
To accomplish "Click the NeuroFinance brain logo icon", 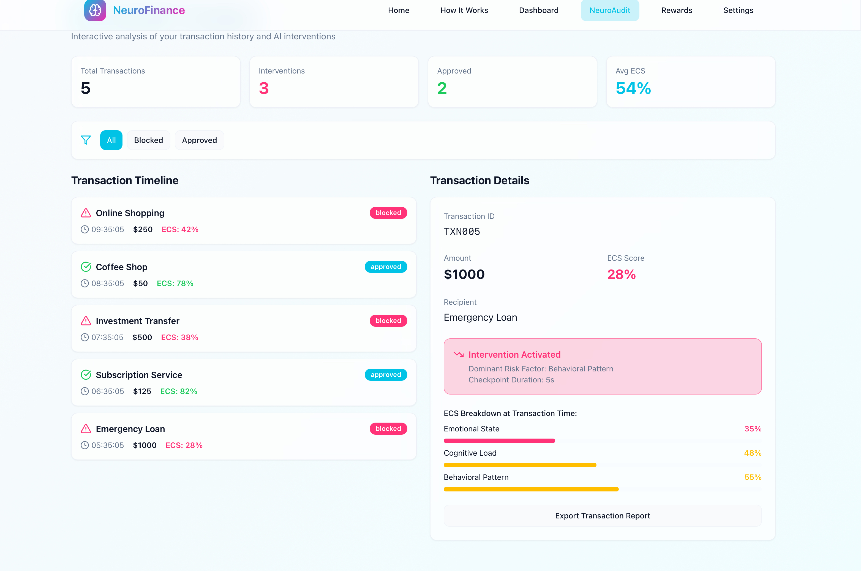I will 95,10.
